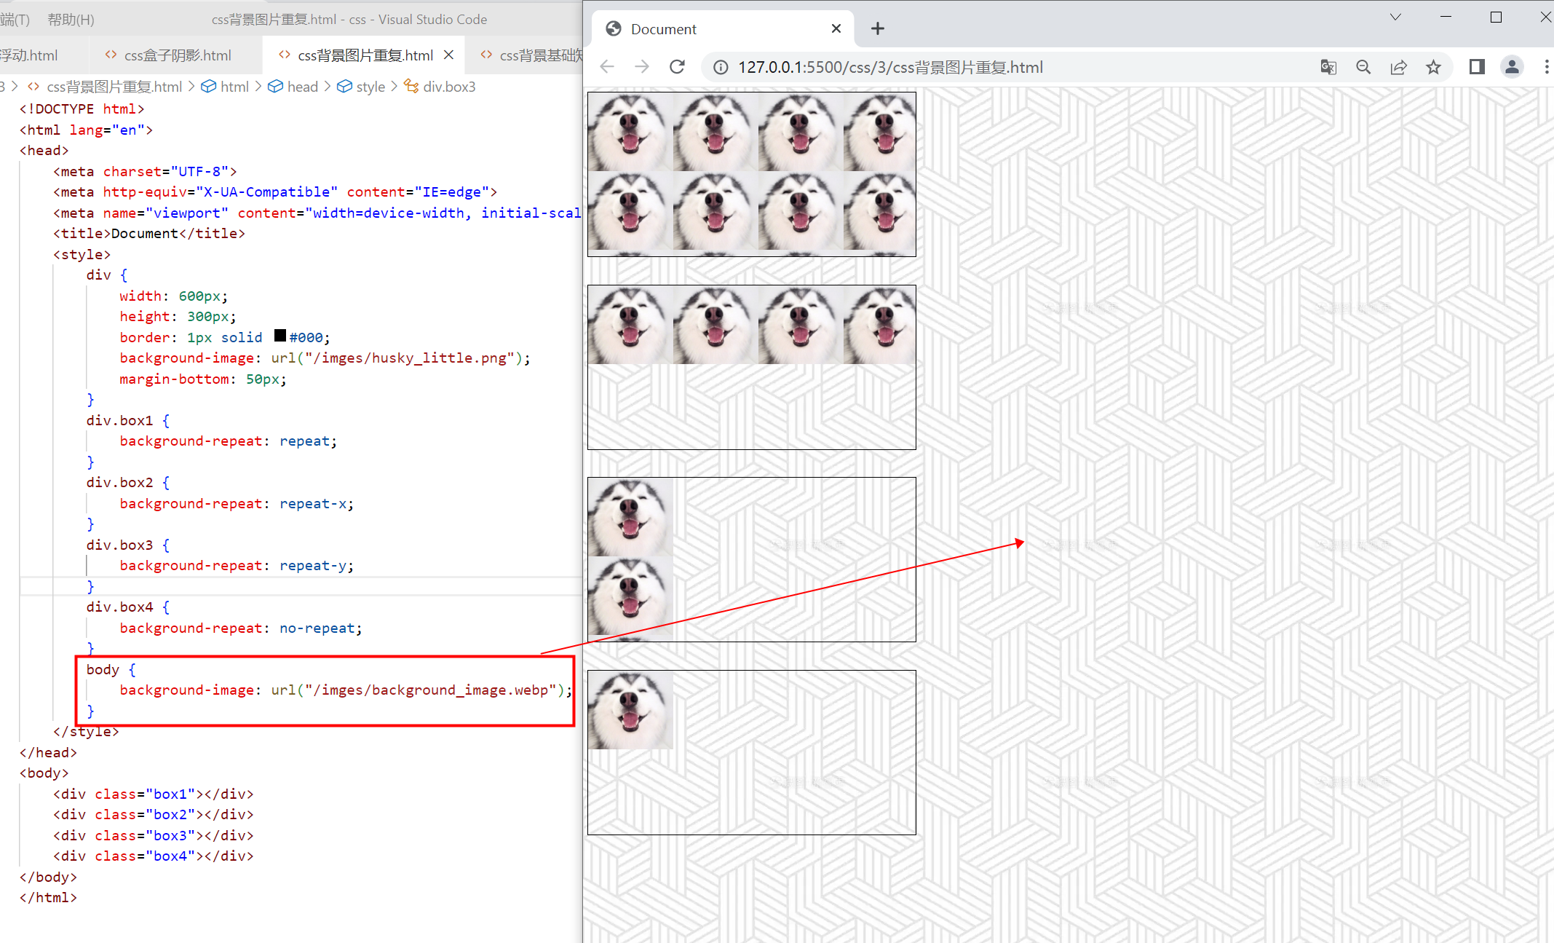Click background_image.webp url in code
1554x943 pixels.
tap(430, 690)
